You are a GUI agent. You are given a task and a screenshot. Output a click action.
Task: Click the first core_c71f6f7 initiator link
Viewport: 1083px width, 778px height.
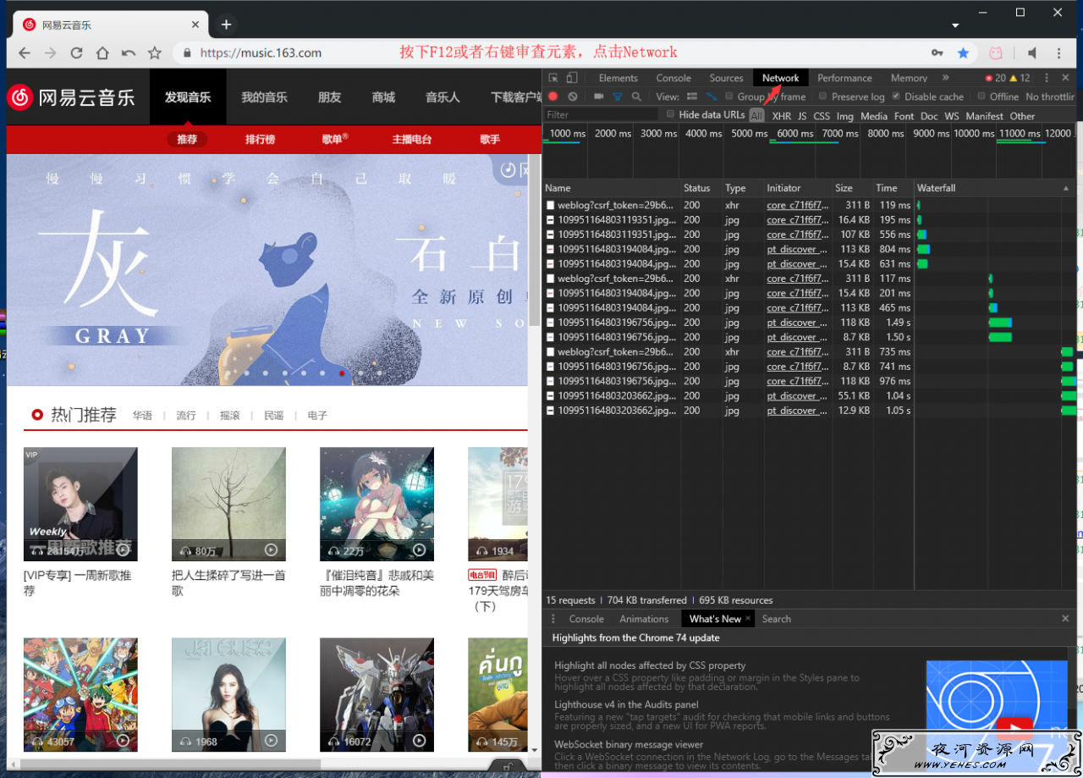797,205
